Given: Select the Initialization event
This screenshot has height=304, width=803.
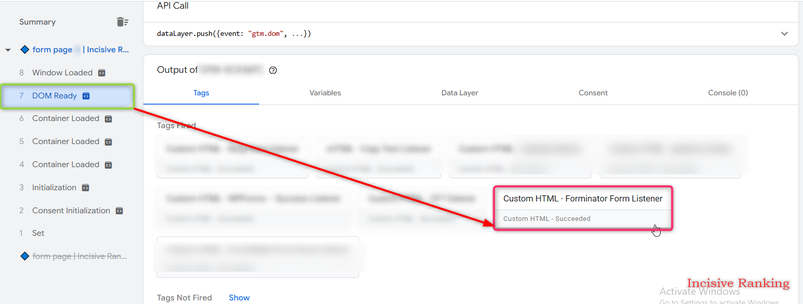Looking at the screenshot, I should [x=54, y=188].
